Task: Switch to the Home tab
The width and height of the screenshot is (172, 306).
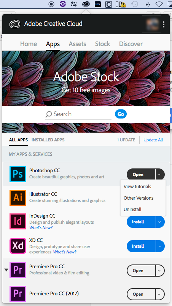Action: click(29, 44)
